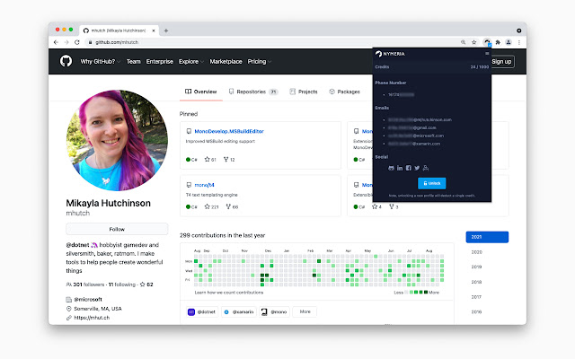Click the starred count 62 link
Viewport: 575px width, 359px height.
point(146,285)
